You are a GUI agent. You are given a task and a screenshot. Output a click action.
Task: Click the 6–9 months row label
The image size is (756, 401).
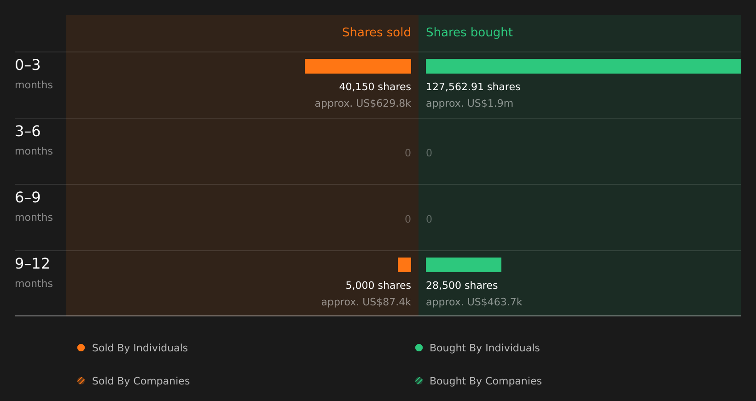coord(34,206)
